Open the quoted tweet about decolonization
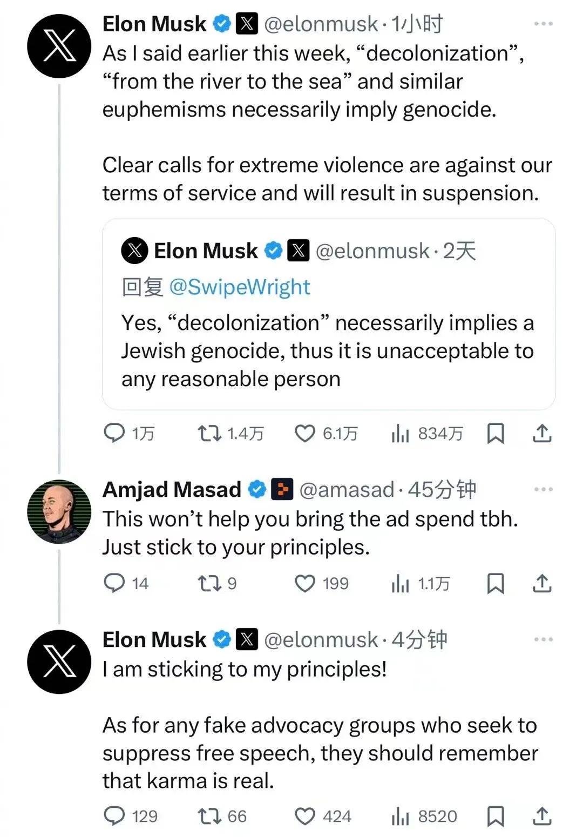This screenshot has height=837, width=583. click(329, 314)
